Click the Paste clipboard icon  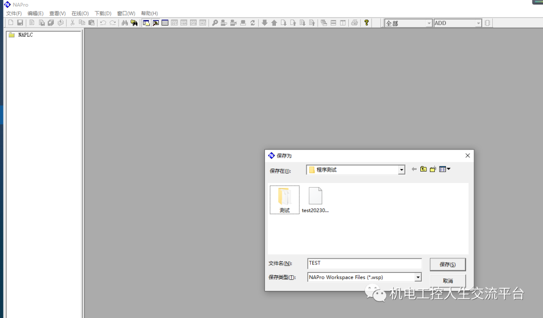point(92,23)
